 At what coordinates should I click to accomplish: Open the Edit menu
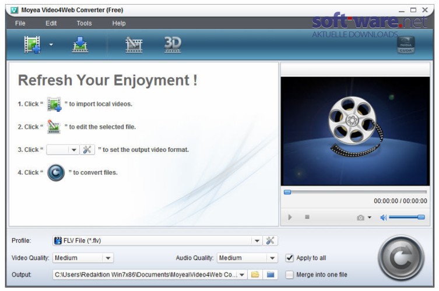[51, 23]
